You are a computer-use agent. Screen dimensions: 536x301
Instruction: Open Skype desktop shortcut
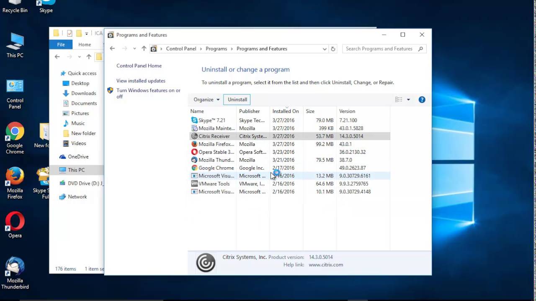[x=46, y=7]
